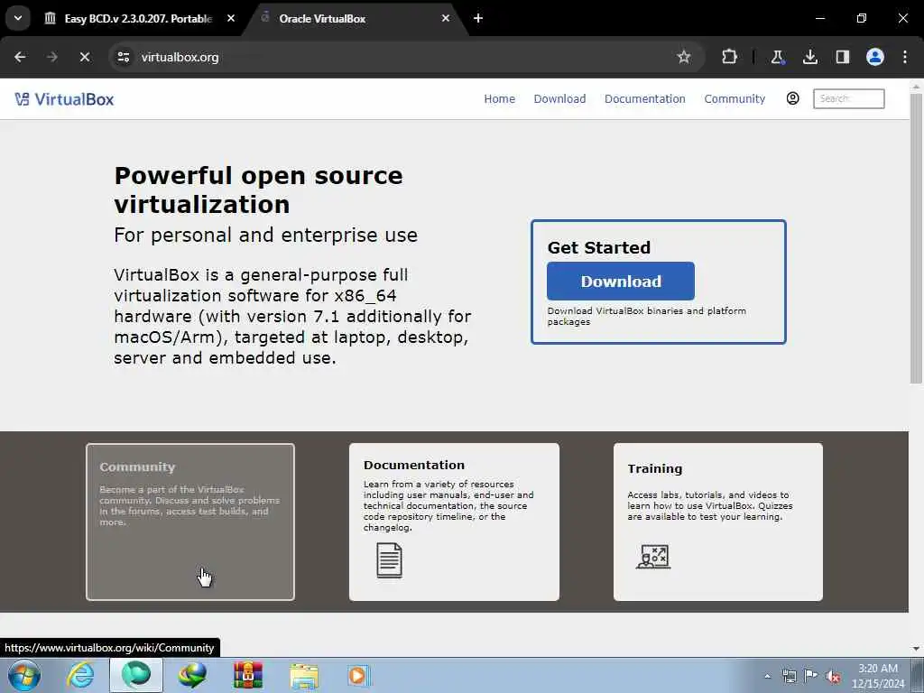View site information icon in address bar
924x693 pixels.
(x=124, y=57)
